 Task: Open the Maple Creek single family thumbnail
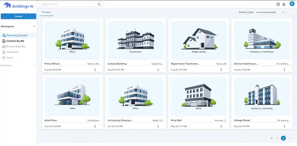coord(198,40)
